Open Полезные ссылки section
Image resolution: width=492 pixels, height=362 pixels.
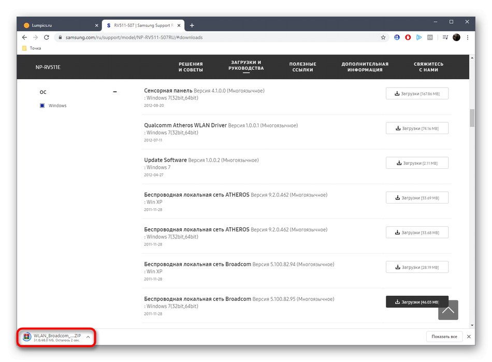(302, 67)
